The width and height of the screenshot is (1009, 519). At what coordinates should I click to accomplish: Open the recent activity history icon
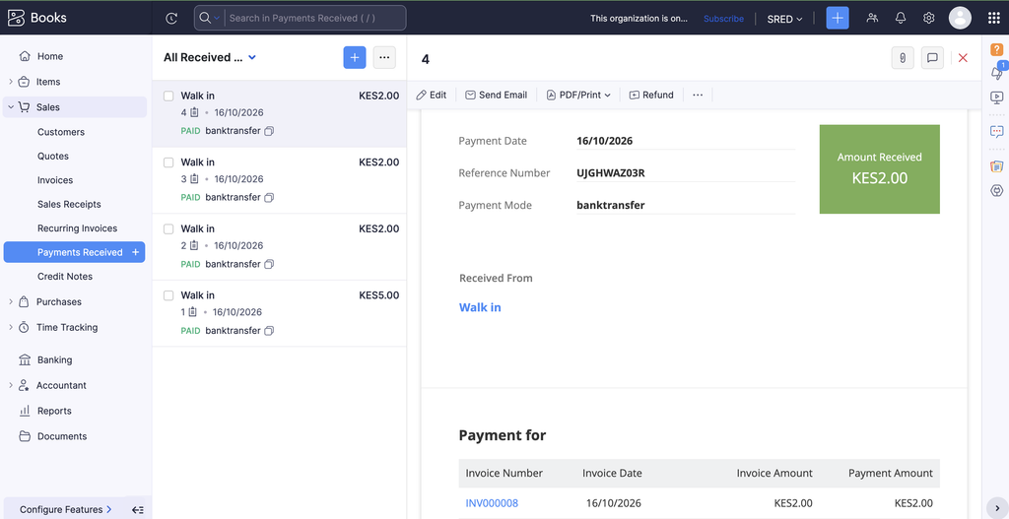click(171, 18)
